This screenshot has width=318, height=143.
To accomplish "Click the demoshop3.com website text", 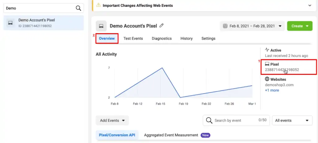I will click(x=279, y=85).
